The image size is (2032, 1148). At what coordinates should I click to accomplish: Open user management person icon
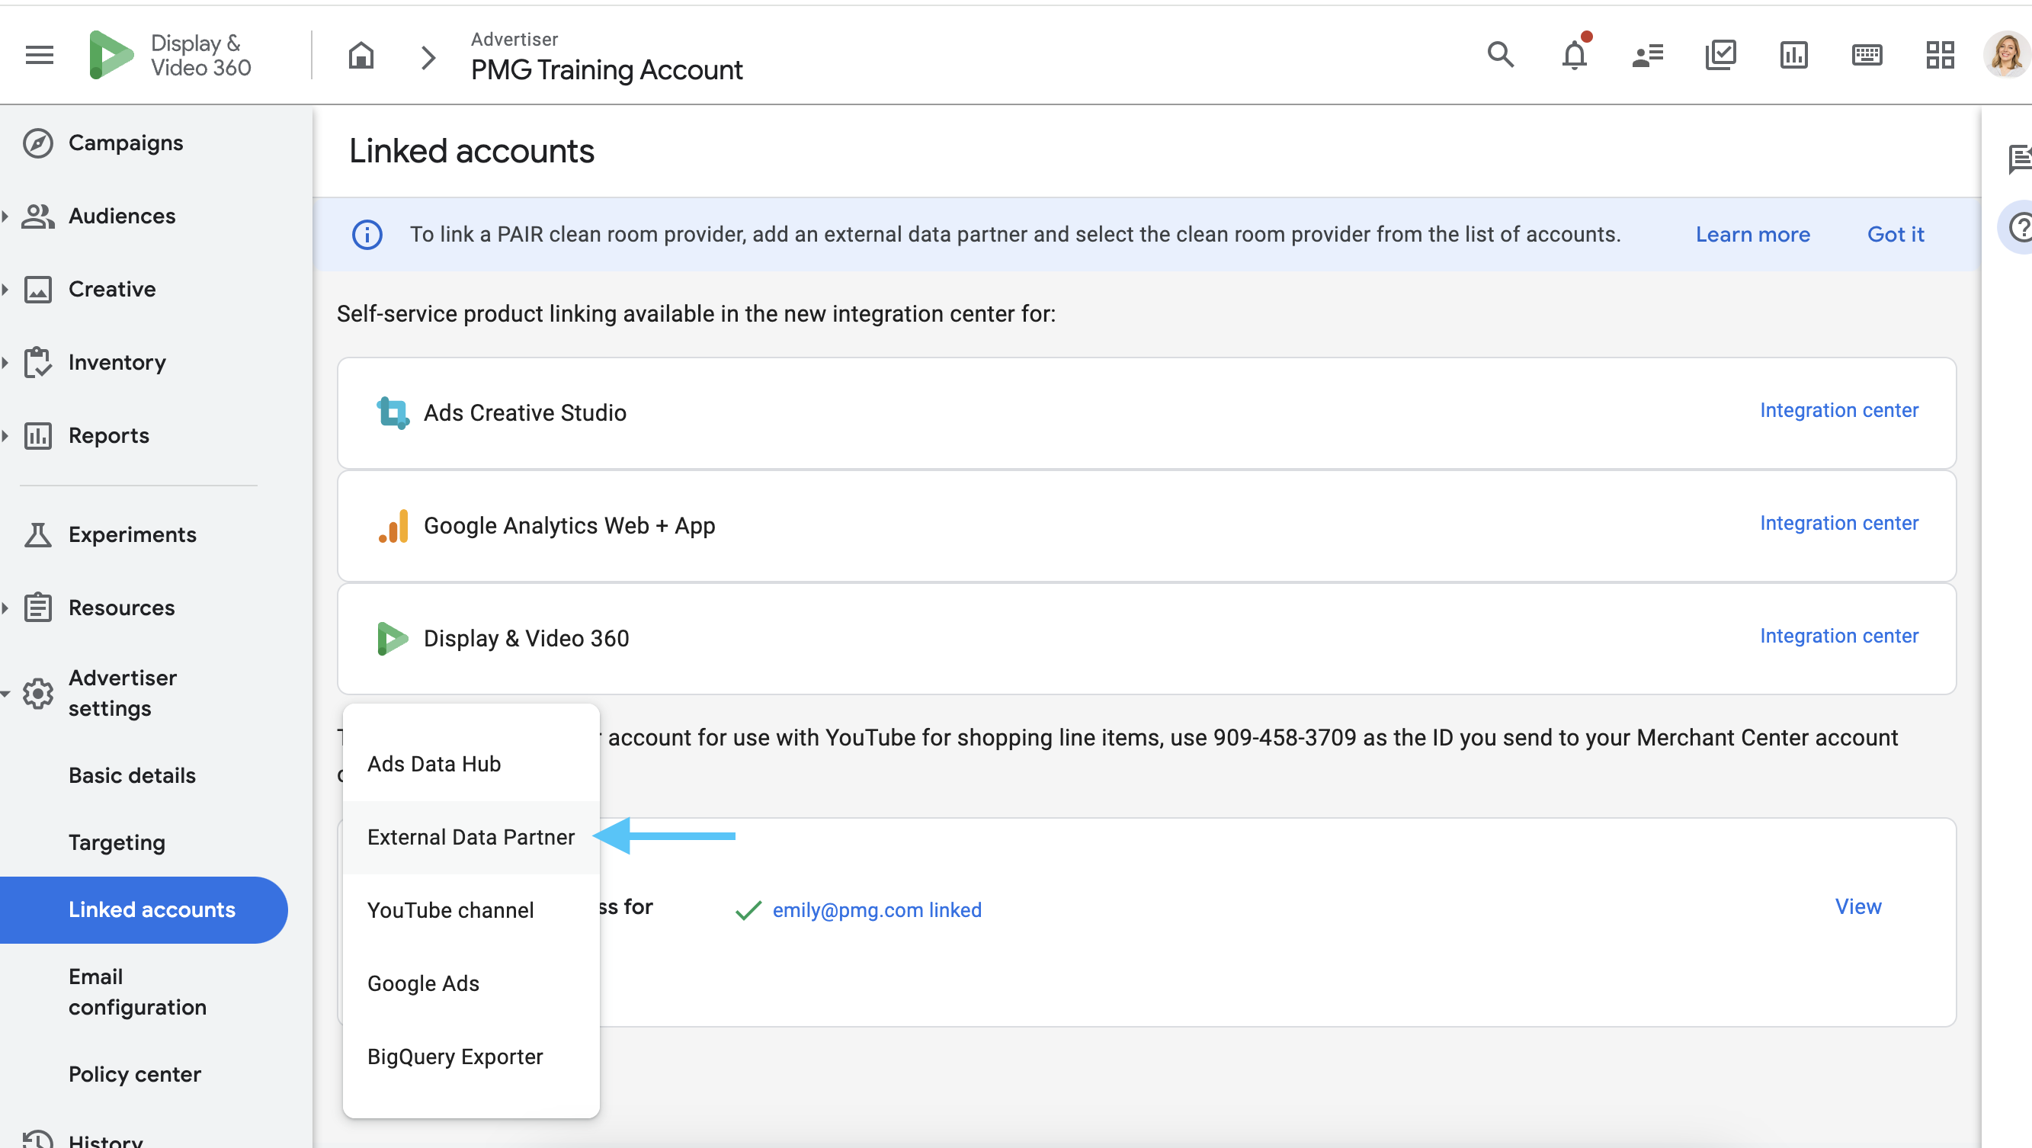pos(1647,54)
